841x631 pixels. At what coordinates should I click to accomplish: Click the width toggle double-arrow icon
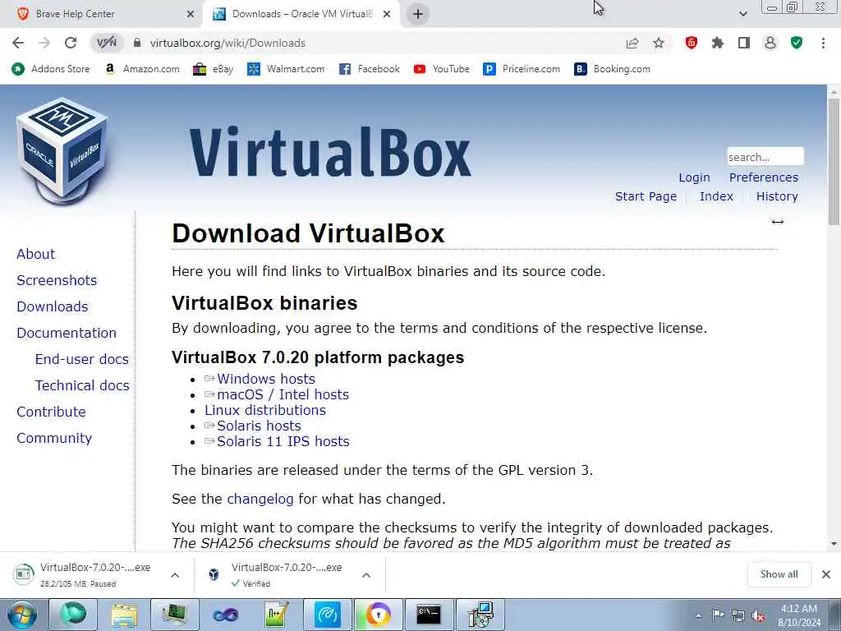pos(777,222)
